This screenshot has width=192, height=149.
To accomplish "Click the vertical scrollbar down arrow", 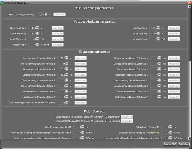I will click(x=189, y=138).
